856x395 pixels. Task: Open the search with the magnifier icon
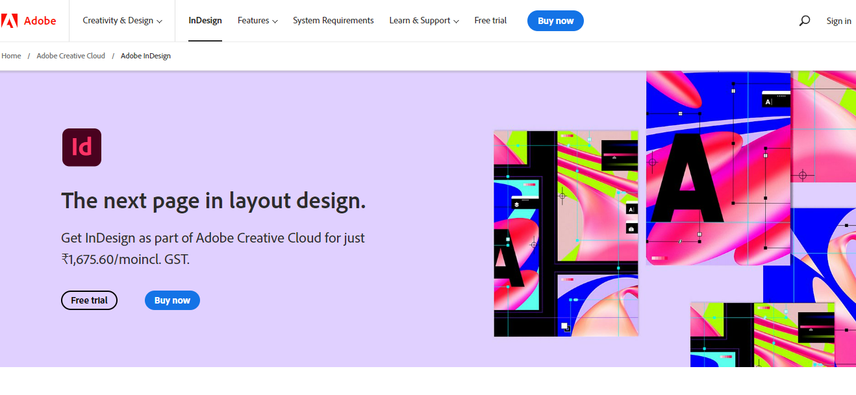coord(804,21)
